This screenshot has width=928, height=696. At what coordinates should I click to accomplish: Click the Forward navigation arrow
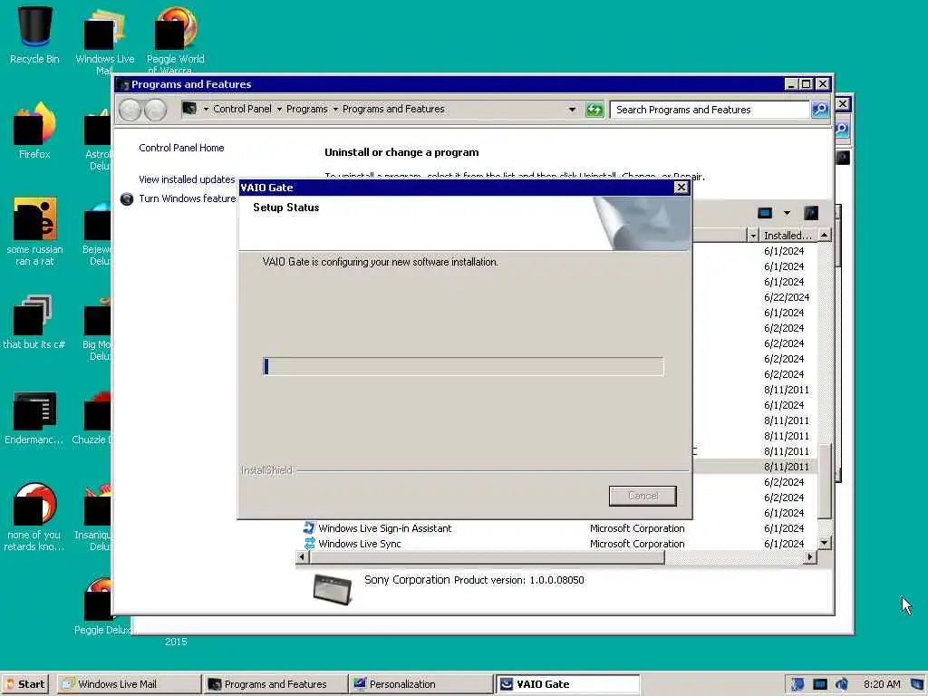pos(156,110)
